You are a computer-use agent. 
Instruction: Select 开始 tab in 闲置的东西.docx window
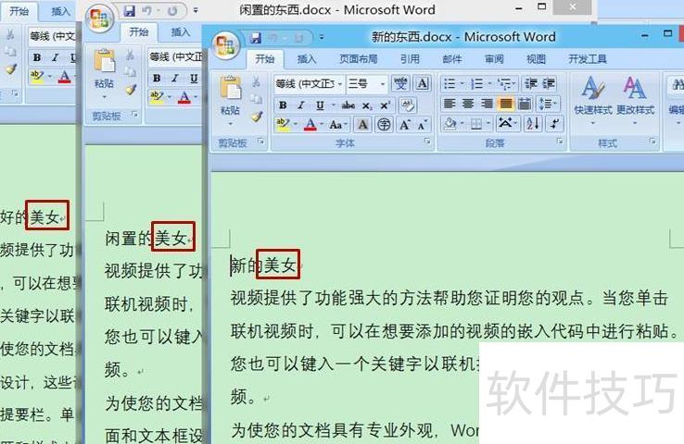point(139,31)
